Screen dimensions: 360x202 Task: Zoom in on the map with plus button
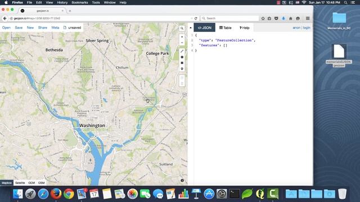(x=182, y=37)
